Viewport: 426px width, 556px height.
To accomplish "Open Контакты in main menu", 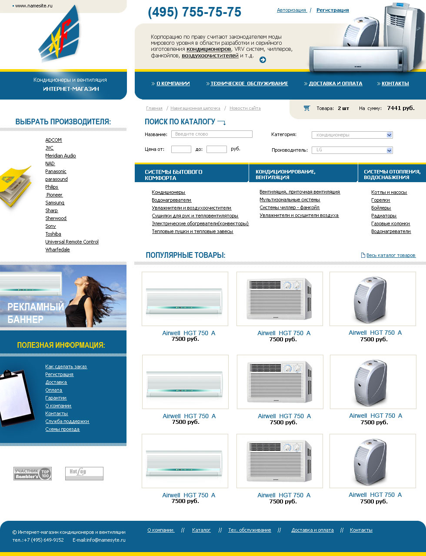I will (x=395, y=83).
